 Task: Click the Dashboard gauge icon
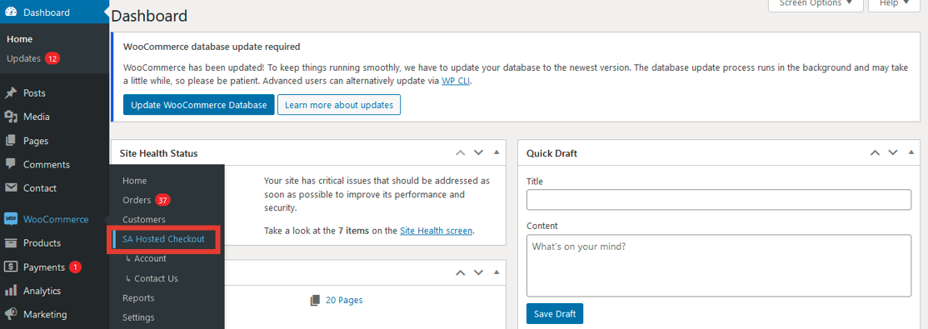click(11, 12)
